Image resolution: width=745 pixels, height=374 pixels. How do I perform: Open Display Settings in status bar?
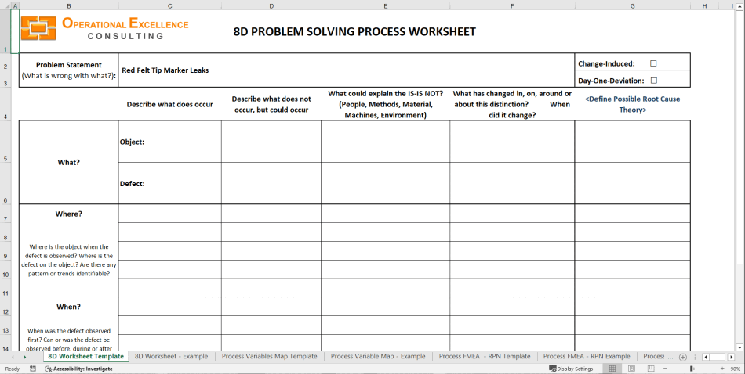[571, 369]
